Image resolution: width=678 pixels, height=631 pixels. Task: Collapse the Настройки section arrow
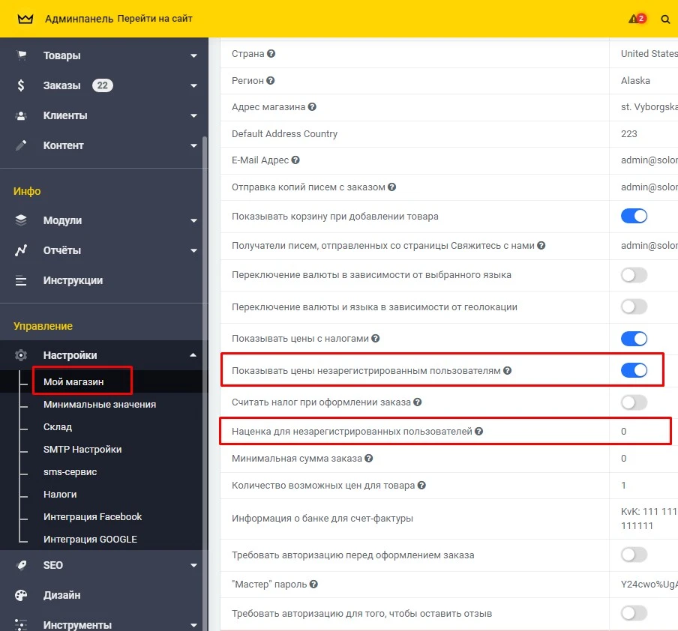(193, 355)
